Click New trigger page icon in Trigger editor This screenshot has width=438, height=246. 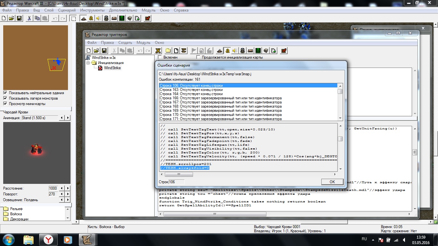pyautogui.click(x=176, y=51)
